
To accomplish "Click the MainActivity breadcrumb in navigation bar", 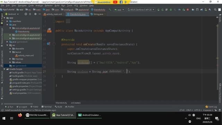I will pos(98,10).
